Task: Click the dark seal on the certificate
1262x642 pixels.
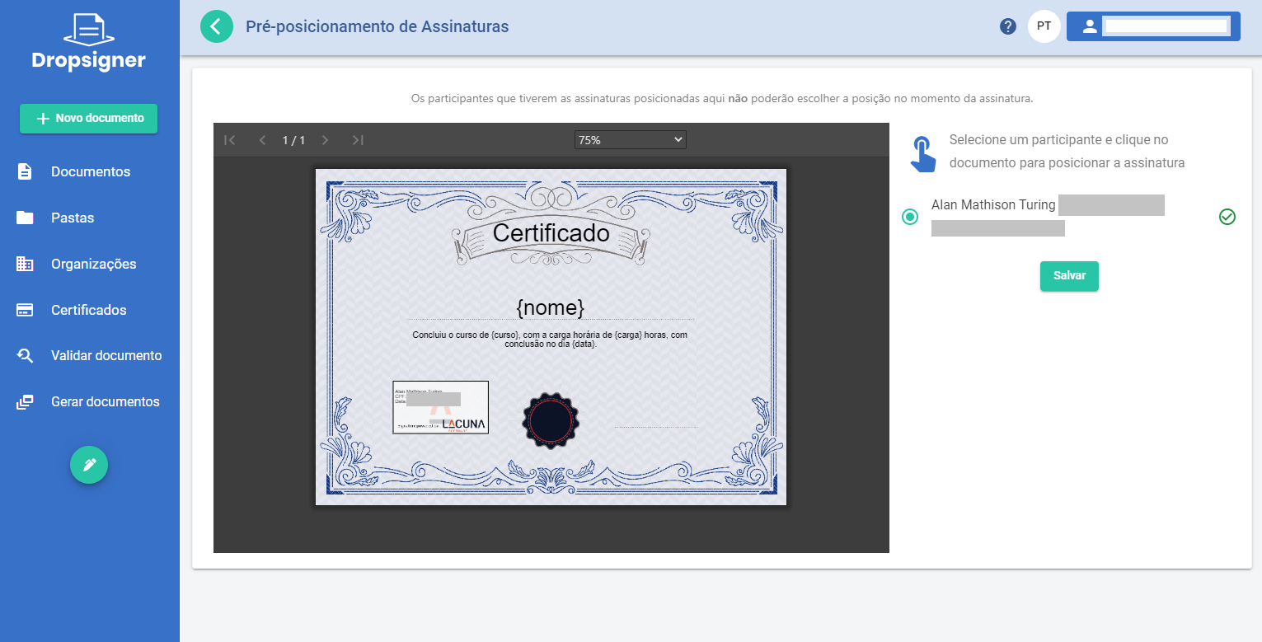Action: point(551,420)
